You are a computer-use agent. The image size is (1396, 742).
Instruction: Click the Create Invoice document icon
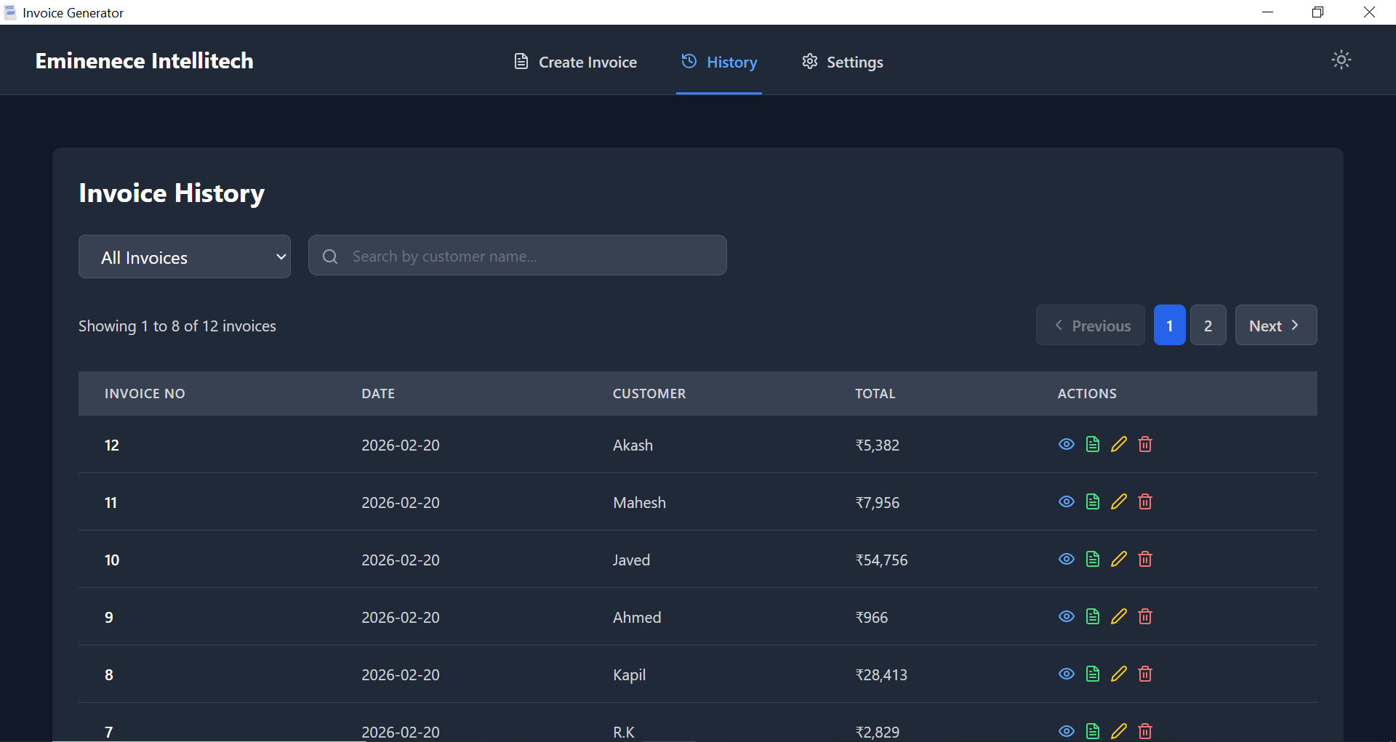point(521,62)
